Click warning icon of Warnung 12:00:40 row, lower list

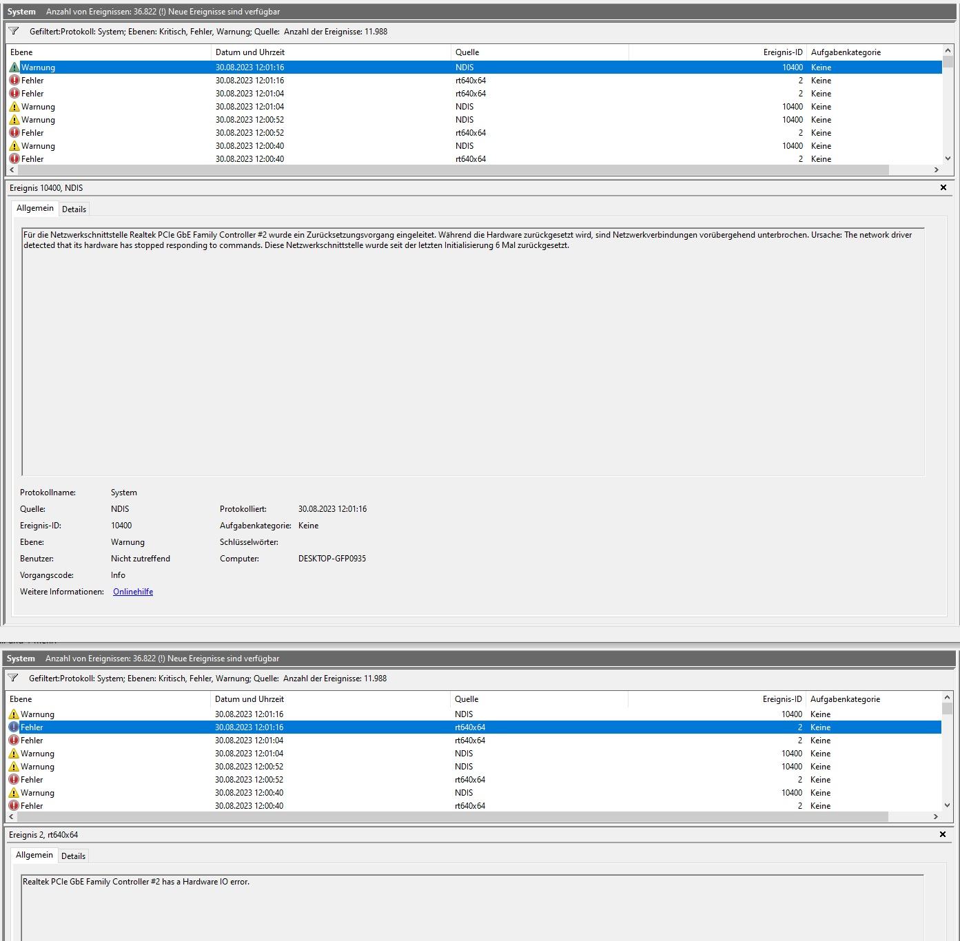[x=14, y=793]
